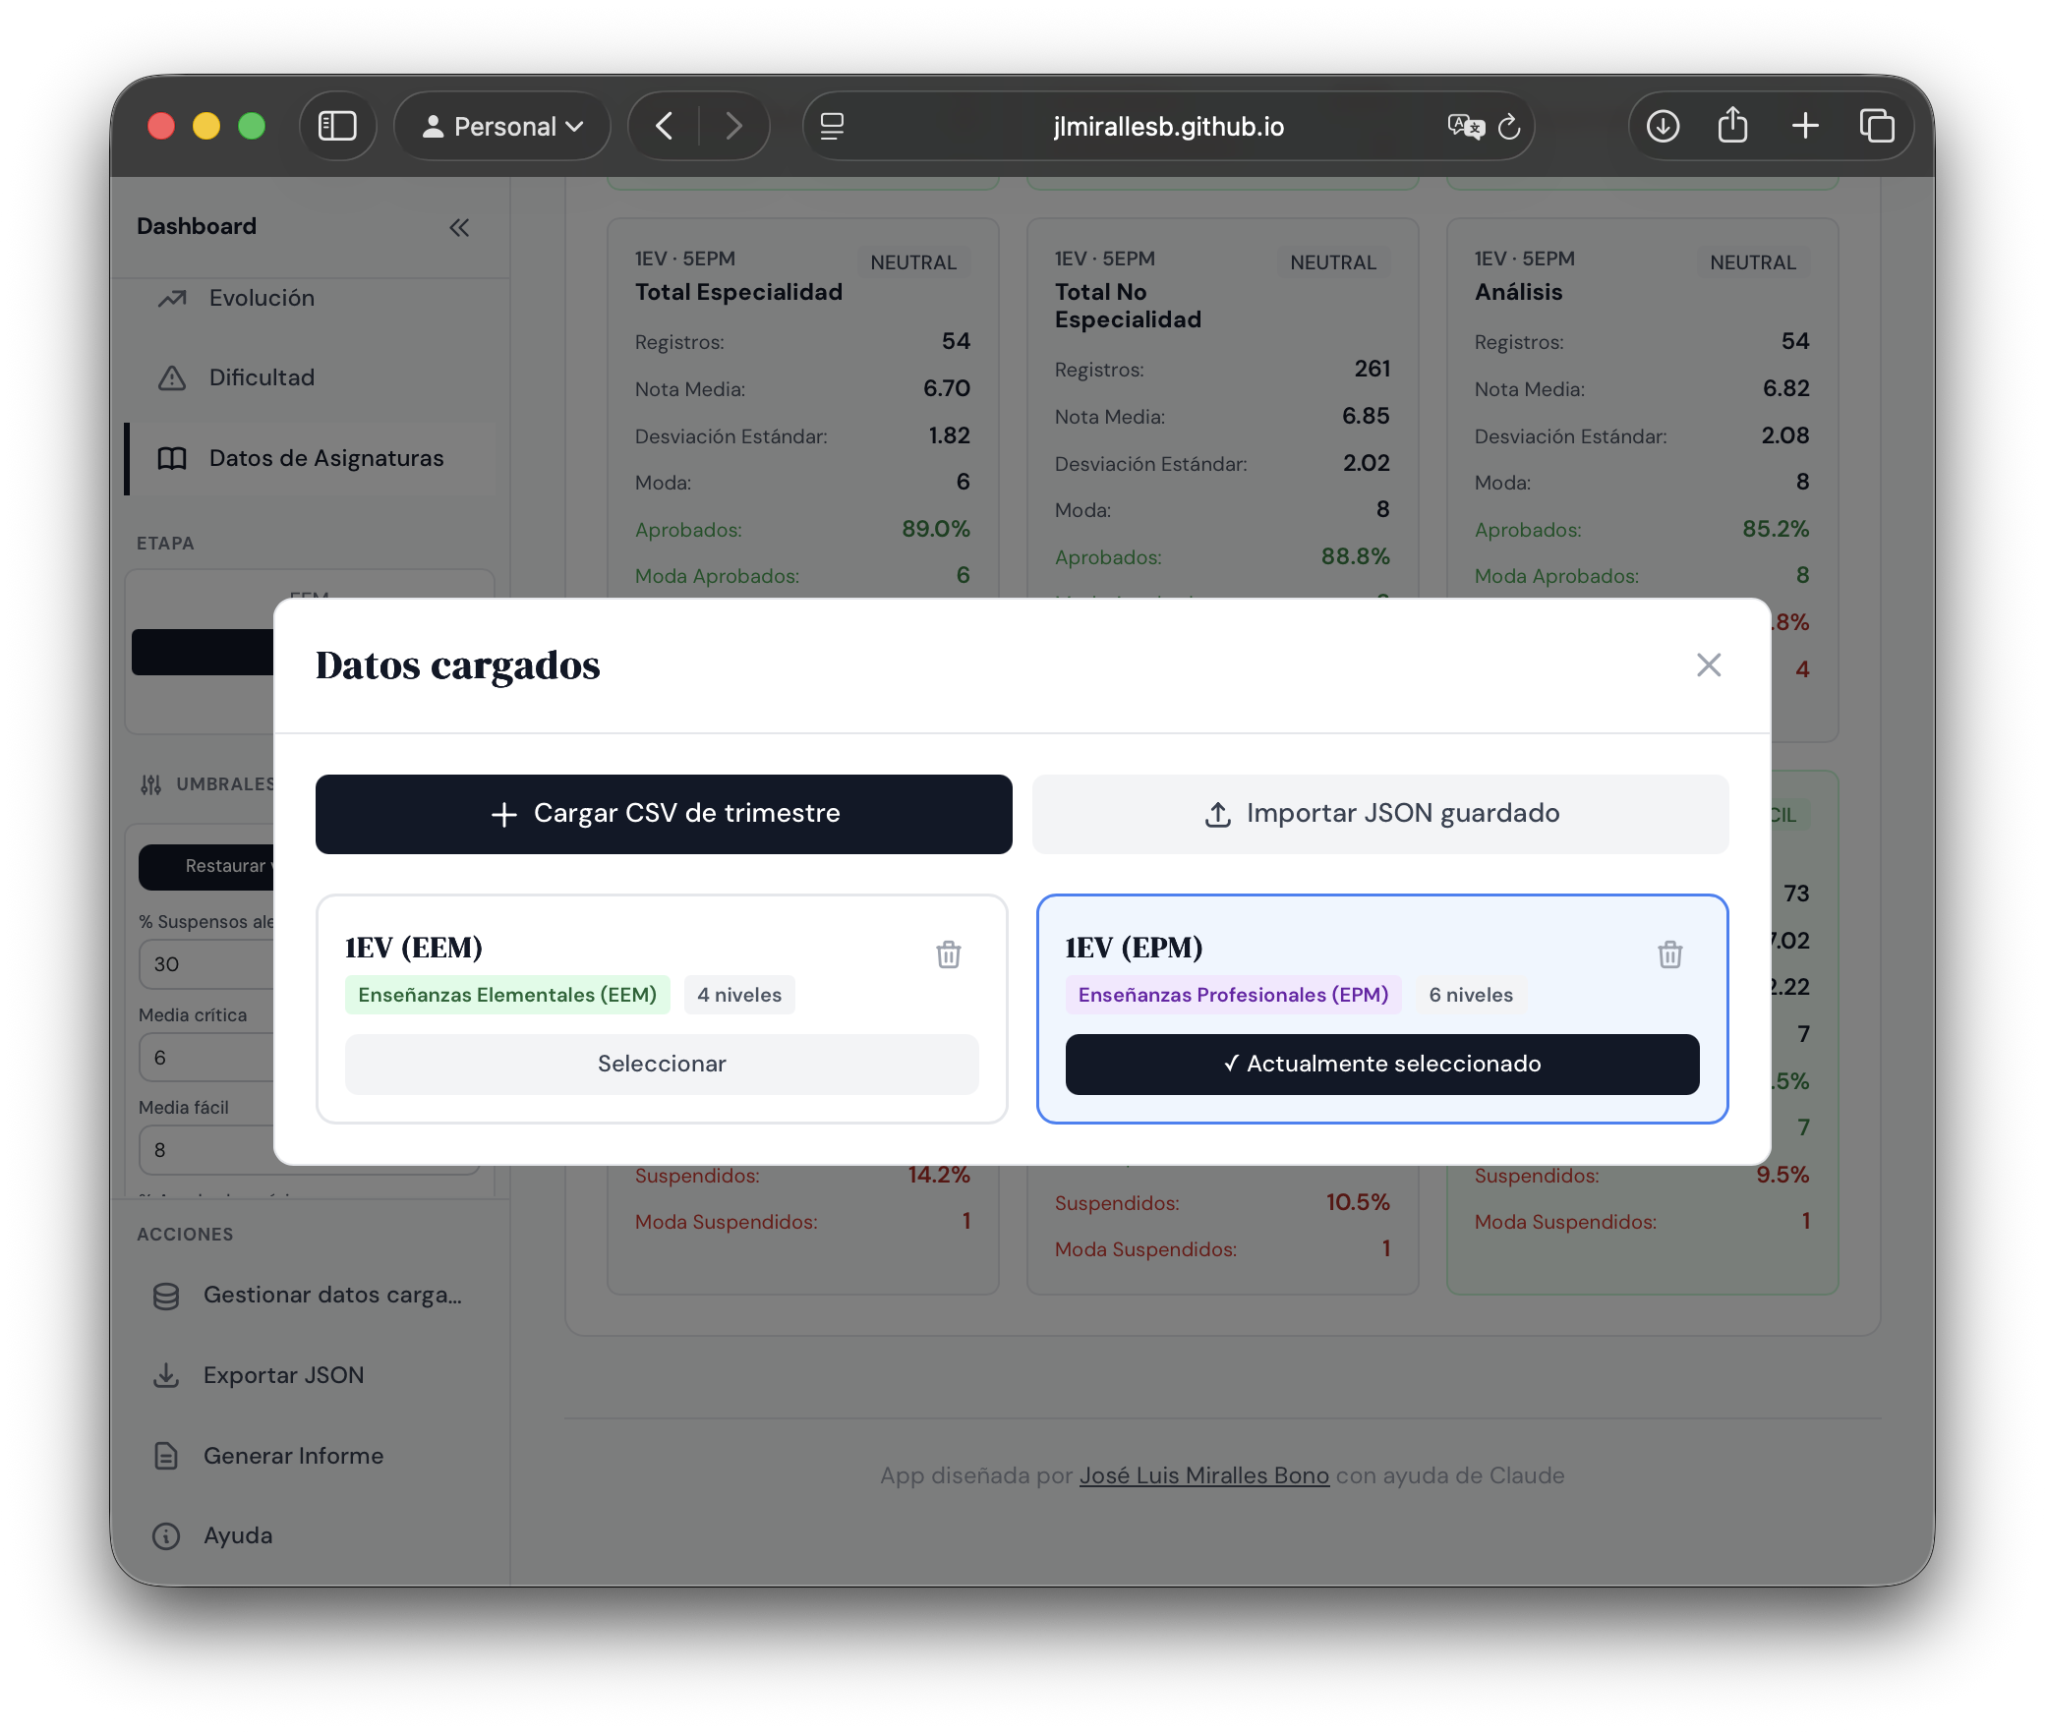
Task: Open the Ayuda help section
Action: pyautogui.click(x=237, y=1534)
